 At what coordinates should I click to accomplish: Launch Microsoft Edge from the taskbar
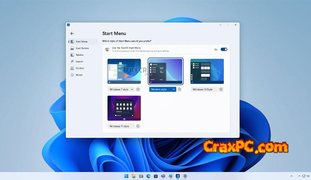pyautogui.click(x=148, y=176)
